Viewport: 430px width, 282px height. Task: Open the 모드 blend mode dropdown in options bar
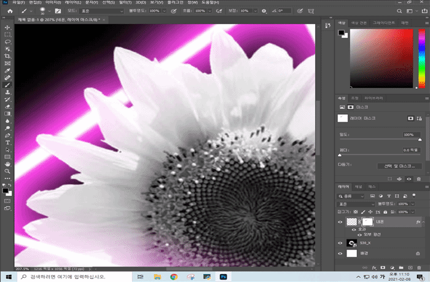coord(101,11)
